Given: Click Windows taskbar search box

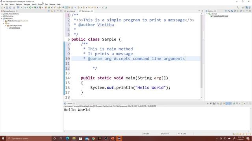Looking at the screenshot, I should tap(29, 138).
